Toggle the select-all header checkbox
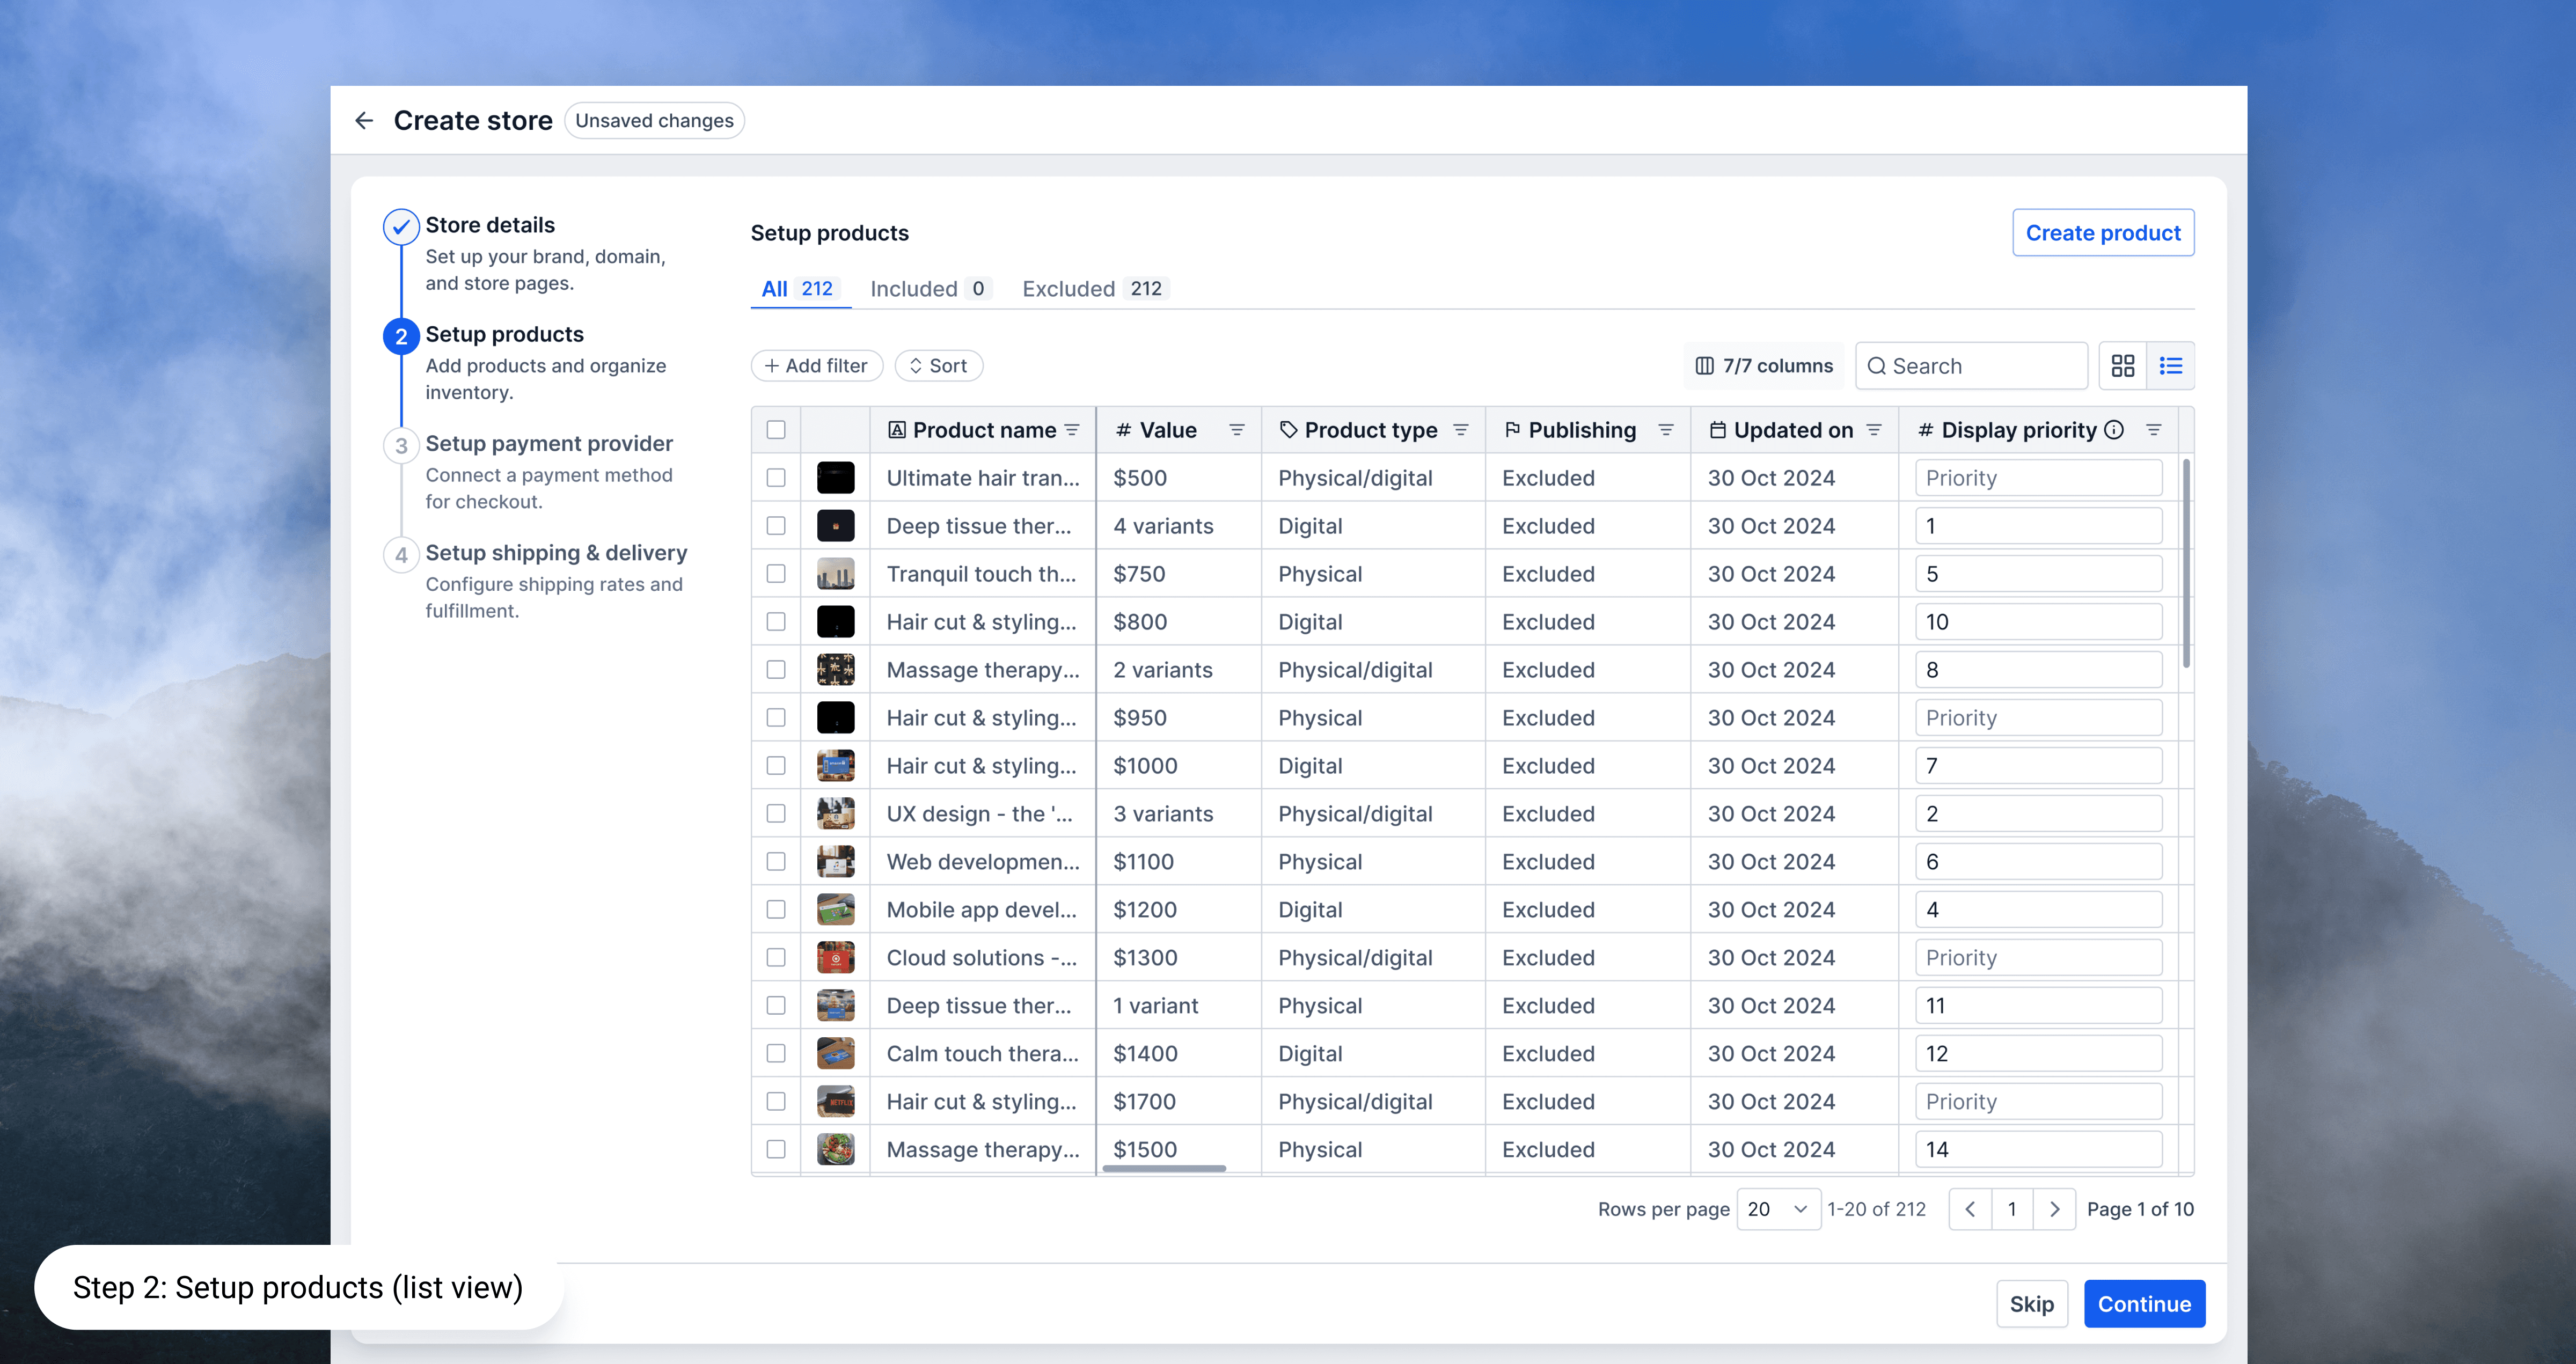This screenshot has width=2576, height=1364. pyautogui.click(x=776, y=430)
